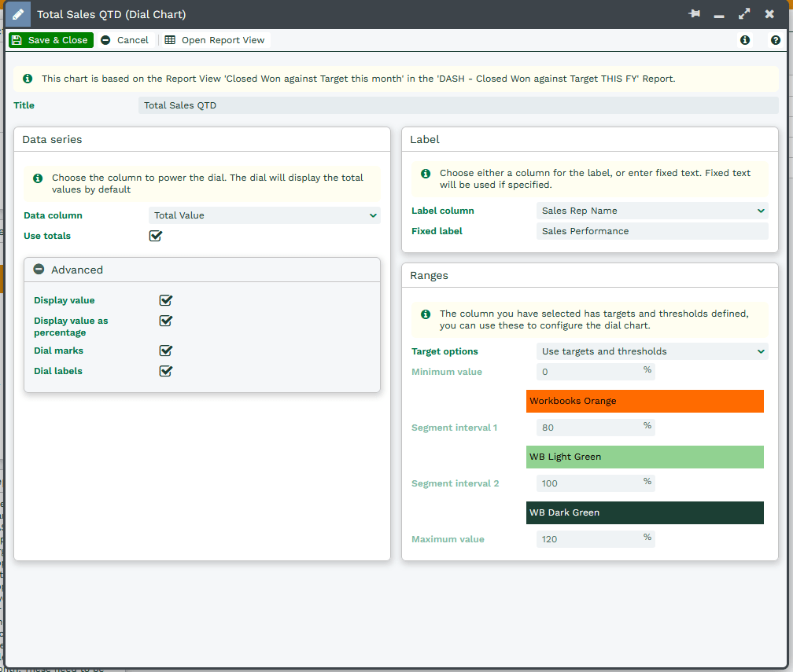Click the expand window arrows icon

point(744,14)
